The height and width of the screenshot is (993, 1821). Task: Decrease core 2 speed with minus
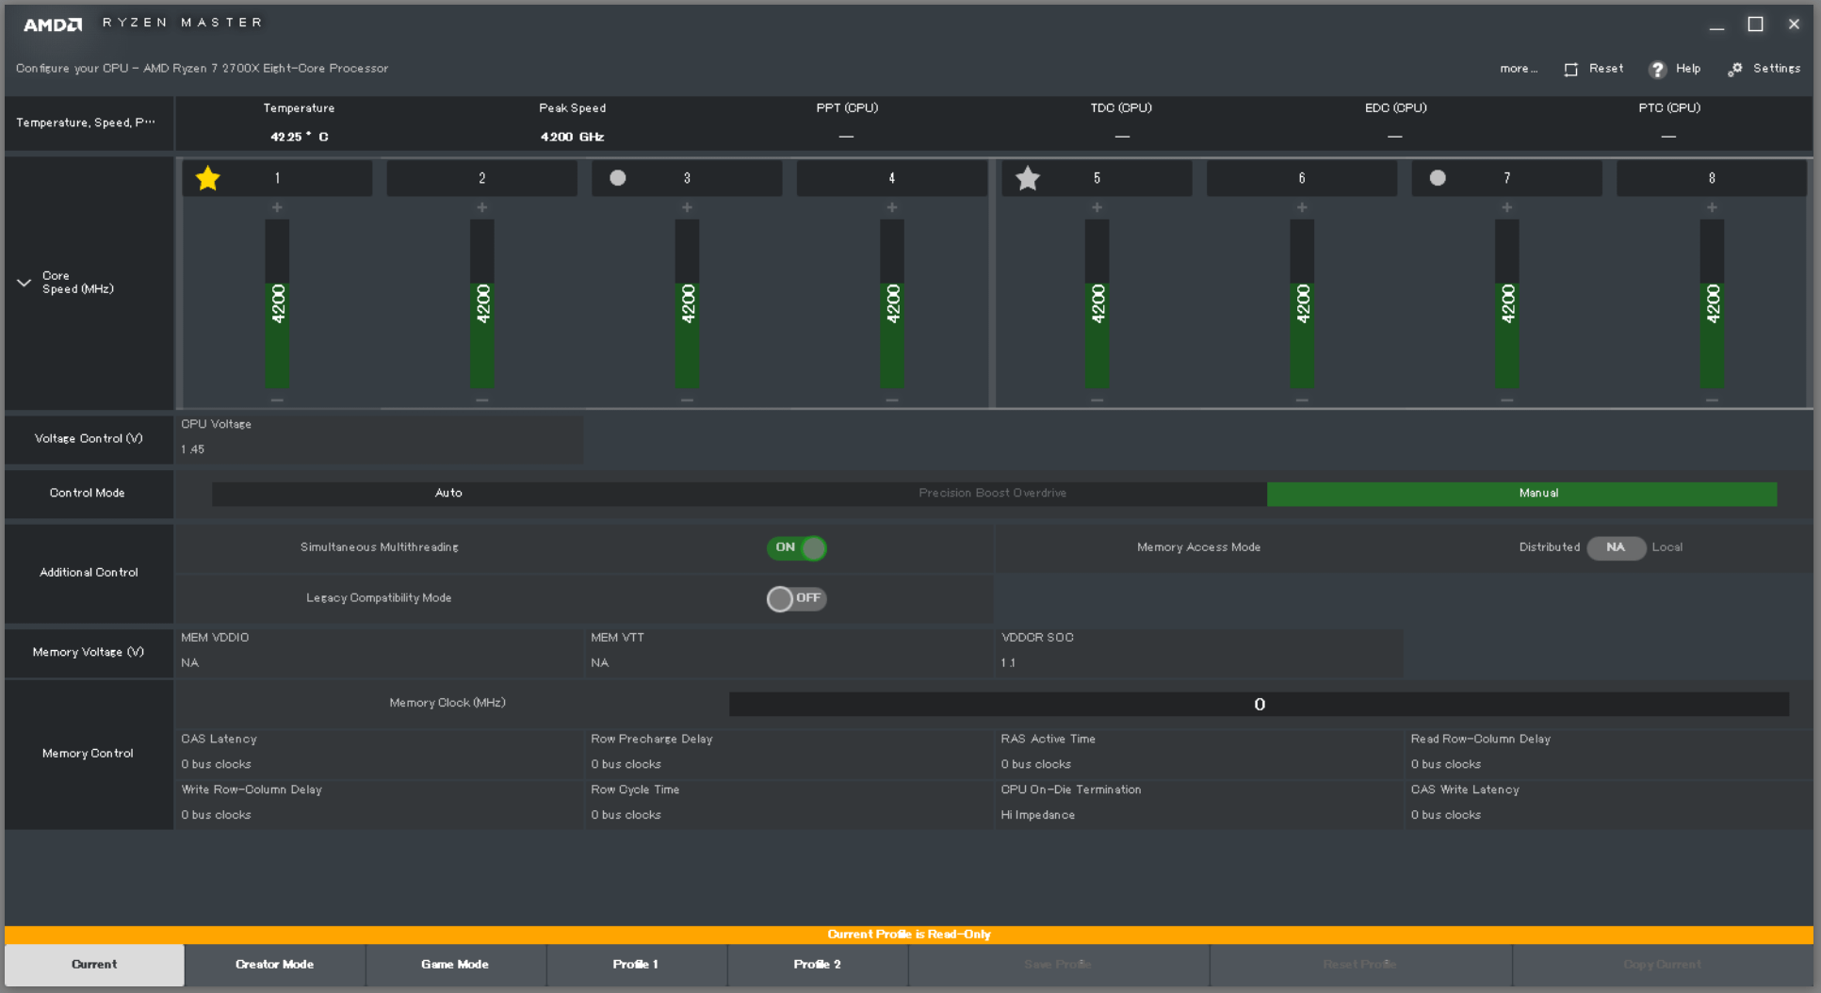pyautogui.click(x=481, y=400)
